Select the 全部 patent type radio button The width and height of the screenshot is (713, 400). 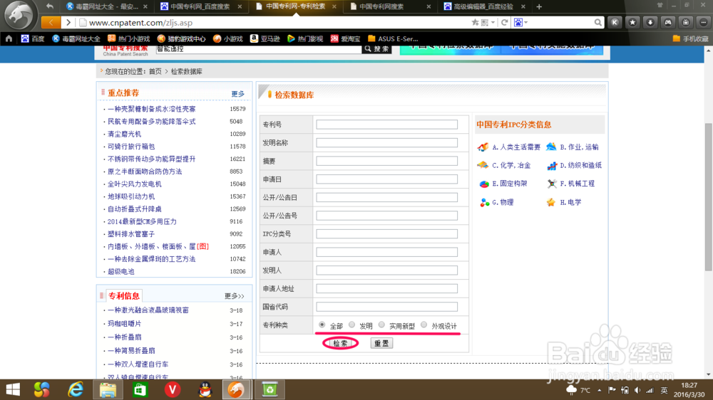click(x=322, y=325)
